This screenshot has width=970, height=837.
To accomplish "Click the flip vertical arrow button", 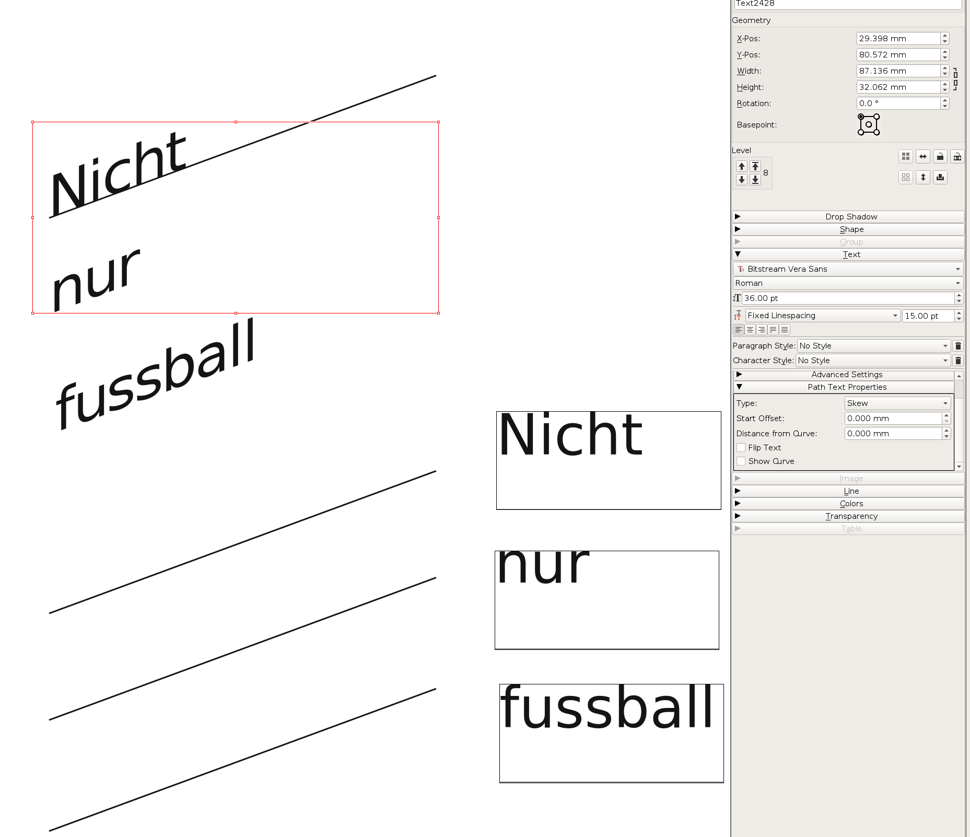I will click(x=923, y=178).
